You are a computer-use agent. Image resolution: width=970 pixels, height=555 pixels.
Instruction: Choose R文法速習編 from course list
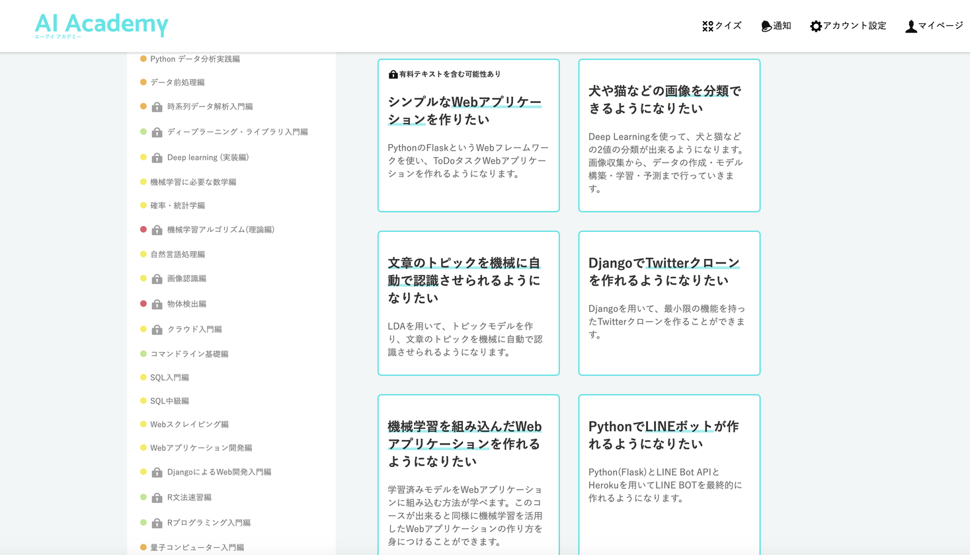pos(189,498)
